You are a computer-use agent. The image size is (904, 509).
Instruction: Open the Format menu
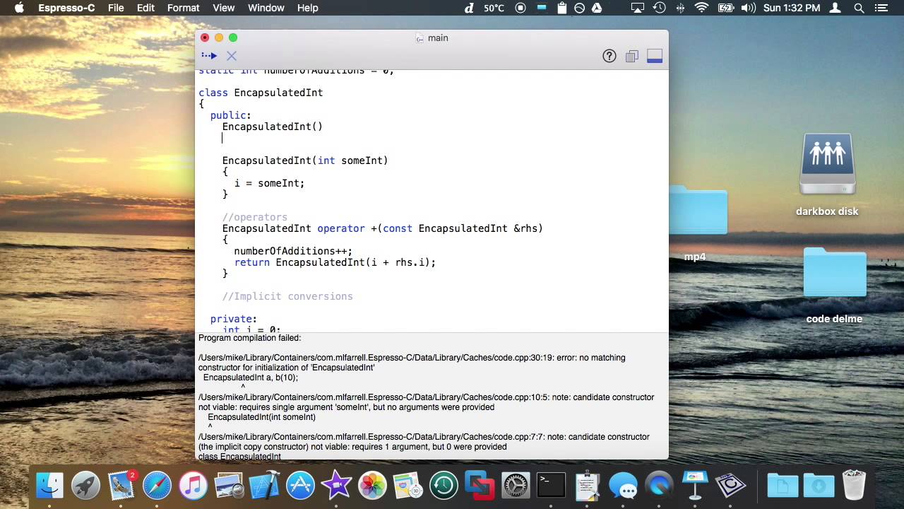[x=184, y=8]
